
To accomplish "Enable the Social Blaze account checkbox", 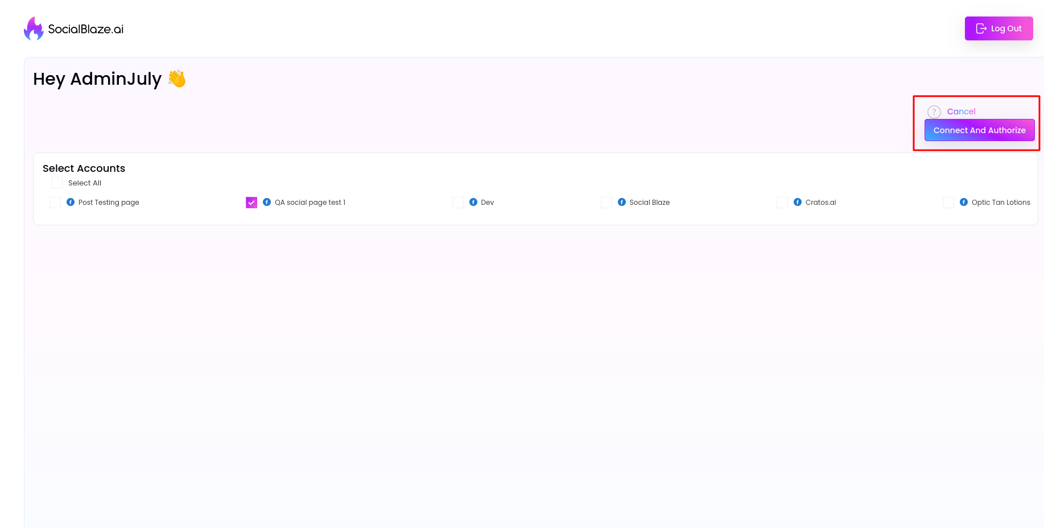I will [x=606, y=203].
